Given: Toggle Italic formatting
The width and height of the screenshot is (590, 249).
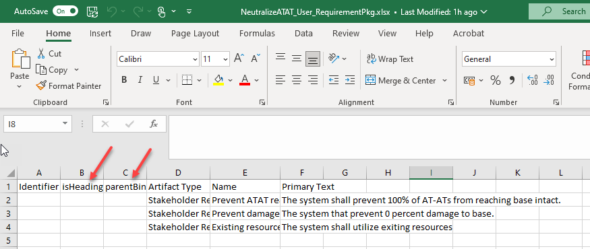Looking at the screenshot, I should coord(140,80).
